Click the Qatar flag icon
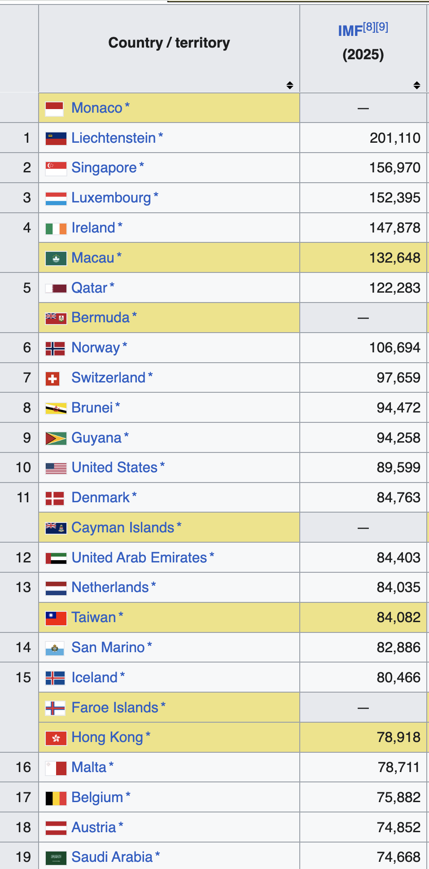The image size is (429, 869). pyautogui.click(x=56, y=288)
